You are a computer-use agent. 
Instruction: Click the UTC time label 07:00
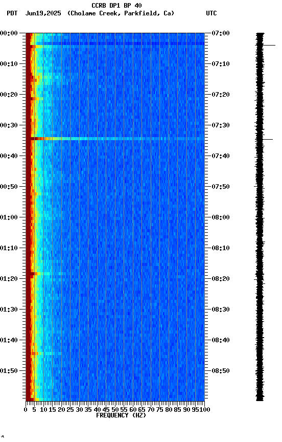(x=221, y=34)
